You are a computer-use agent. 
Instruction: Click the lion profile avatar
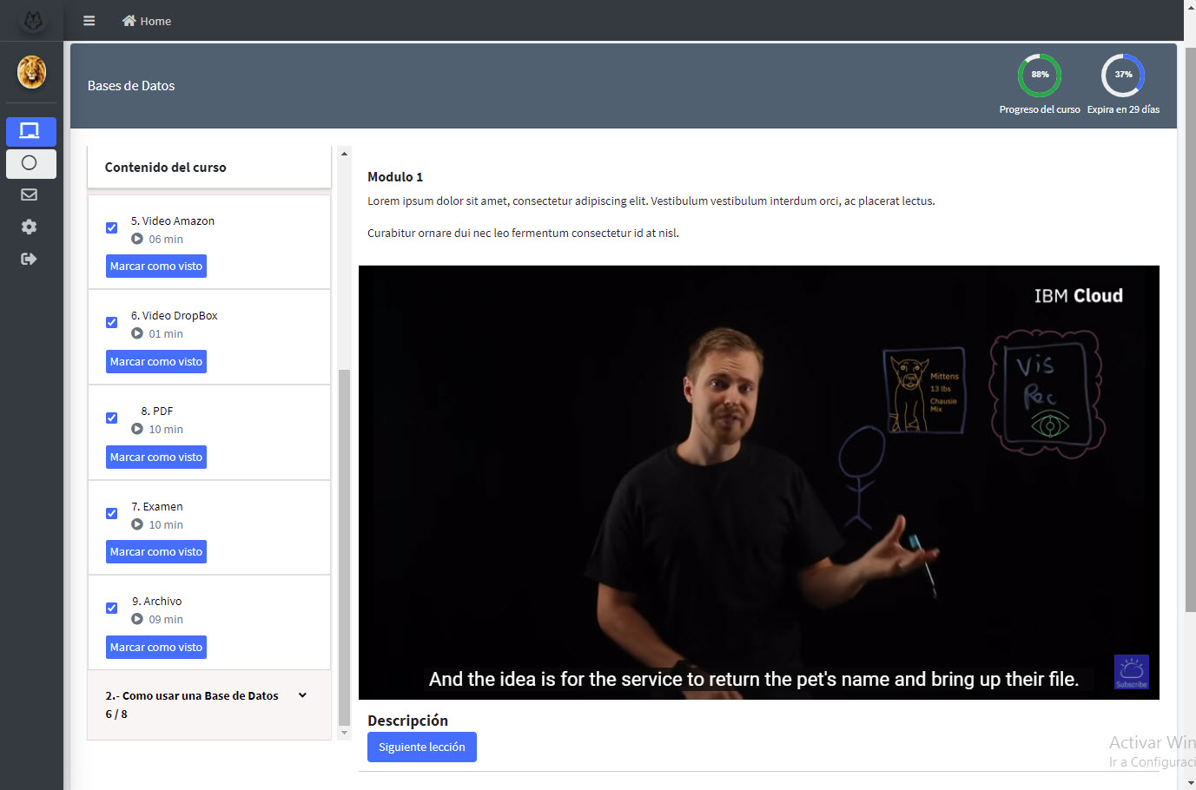click(x=31, y=72)
